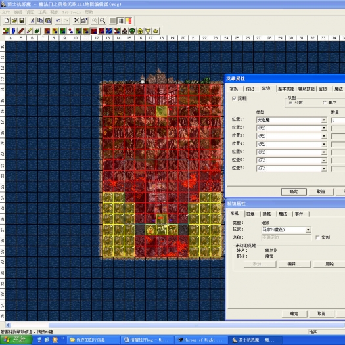Open the dirt terrain objects palette

coord(47,31)
